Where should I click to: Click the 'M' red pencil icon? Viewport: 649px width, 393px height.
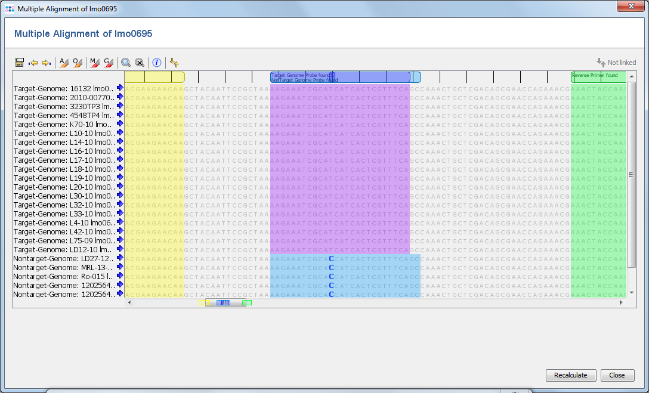click(95, 63)
